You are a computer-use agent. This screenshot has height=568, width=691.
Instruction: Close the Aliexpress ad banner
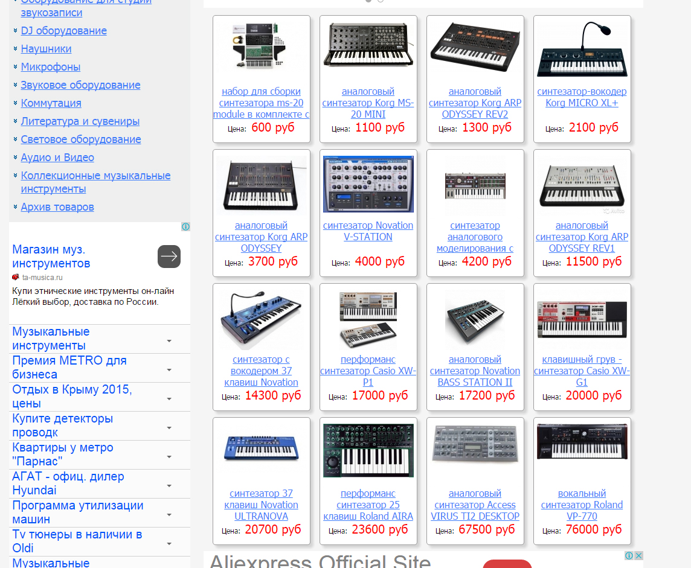click(x=638, y=556)
